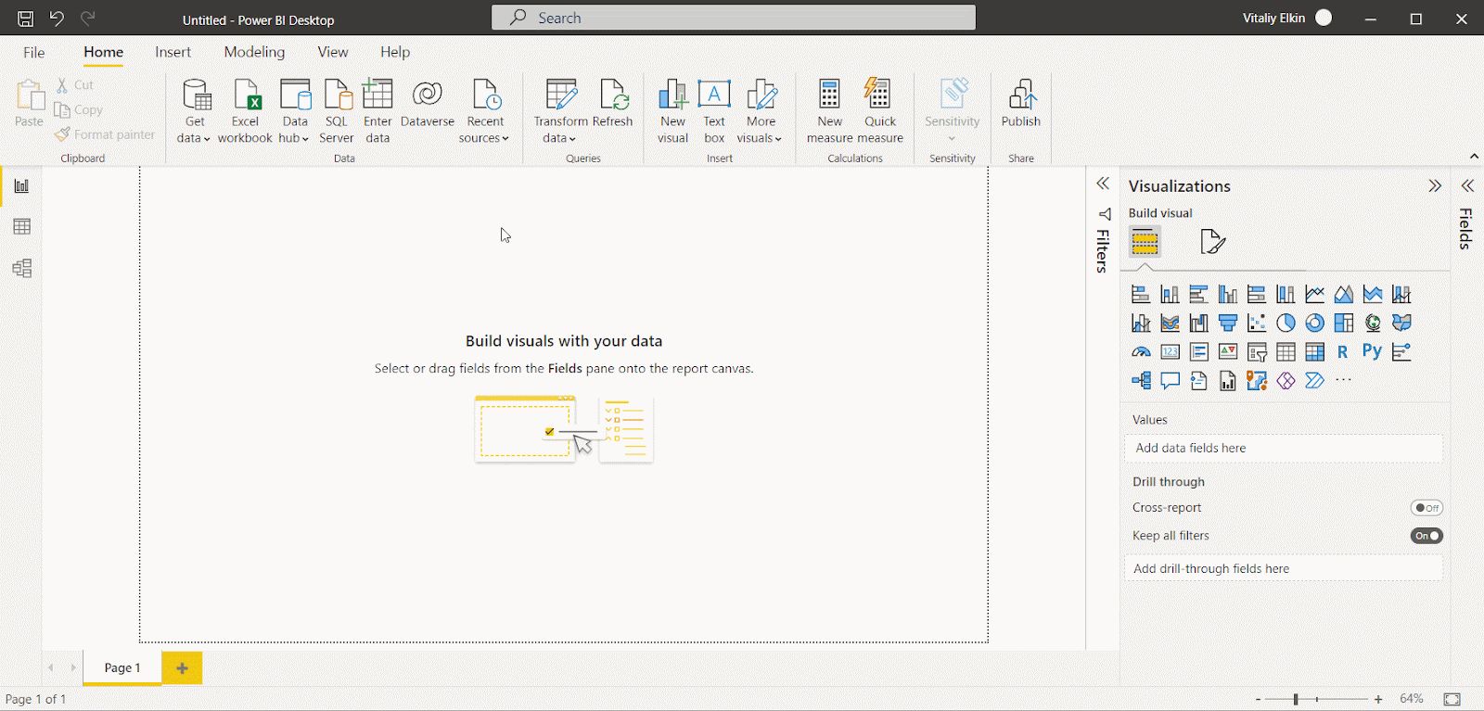This screenshot has width=1484, height=711.
Task: Choose the ArcGIS Maps visual
Action: click(x=1257, y=381)
